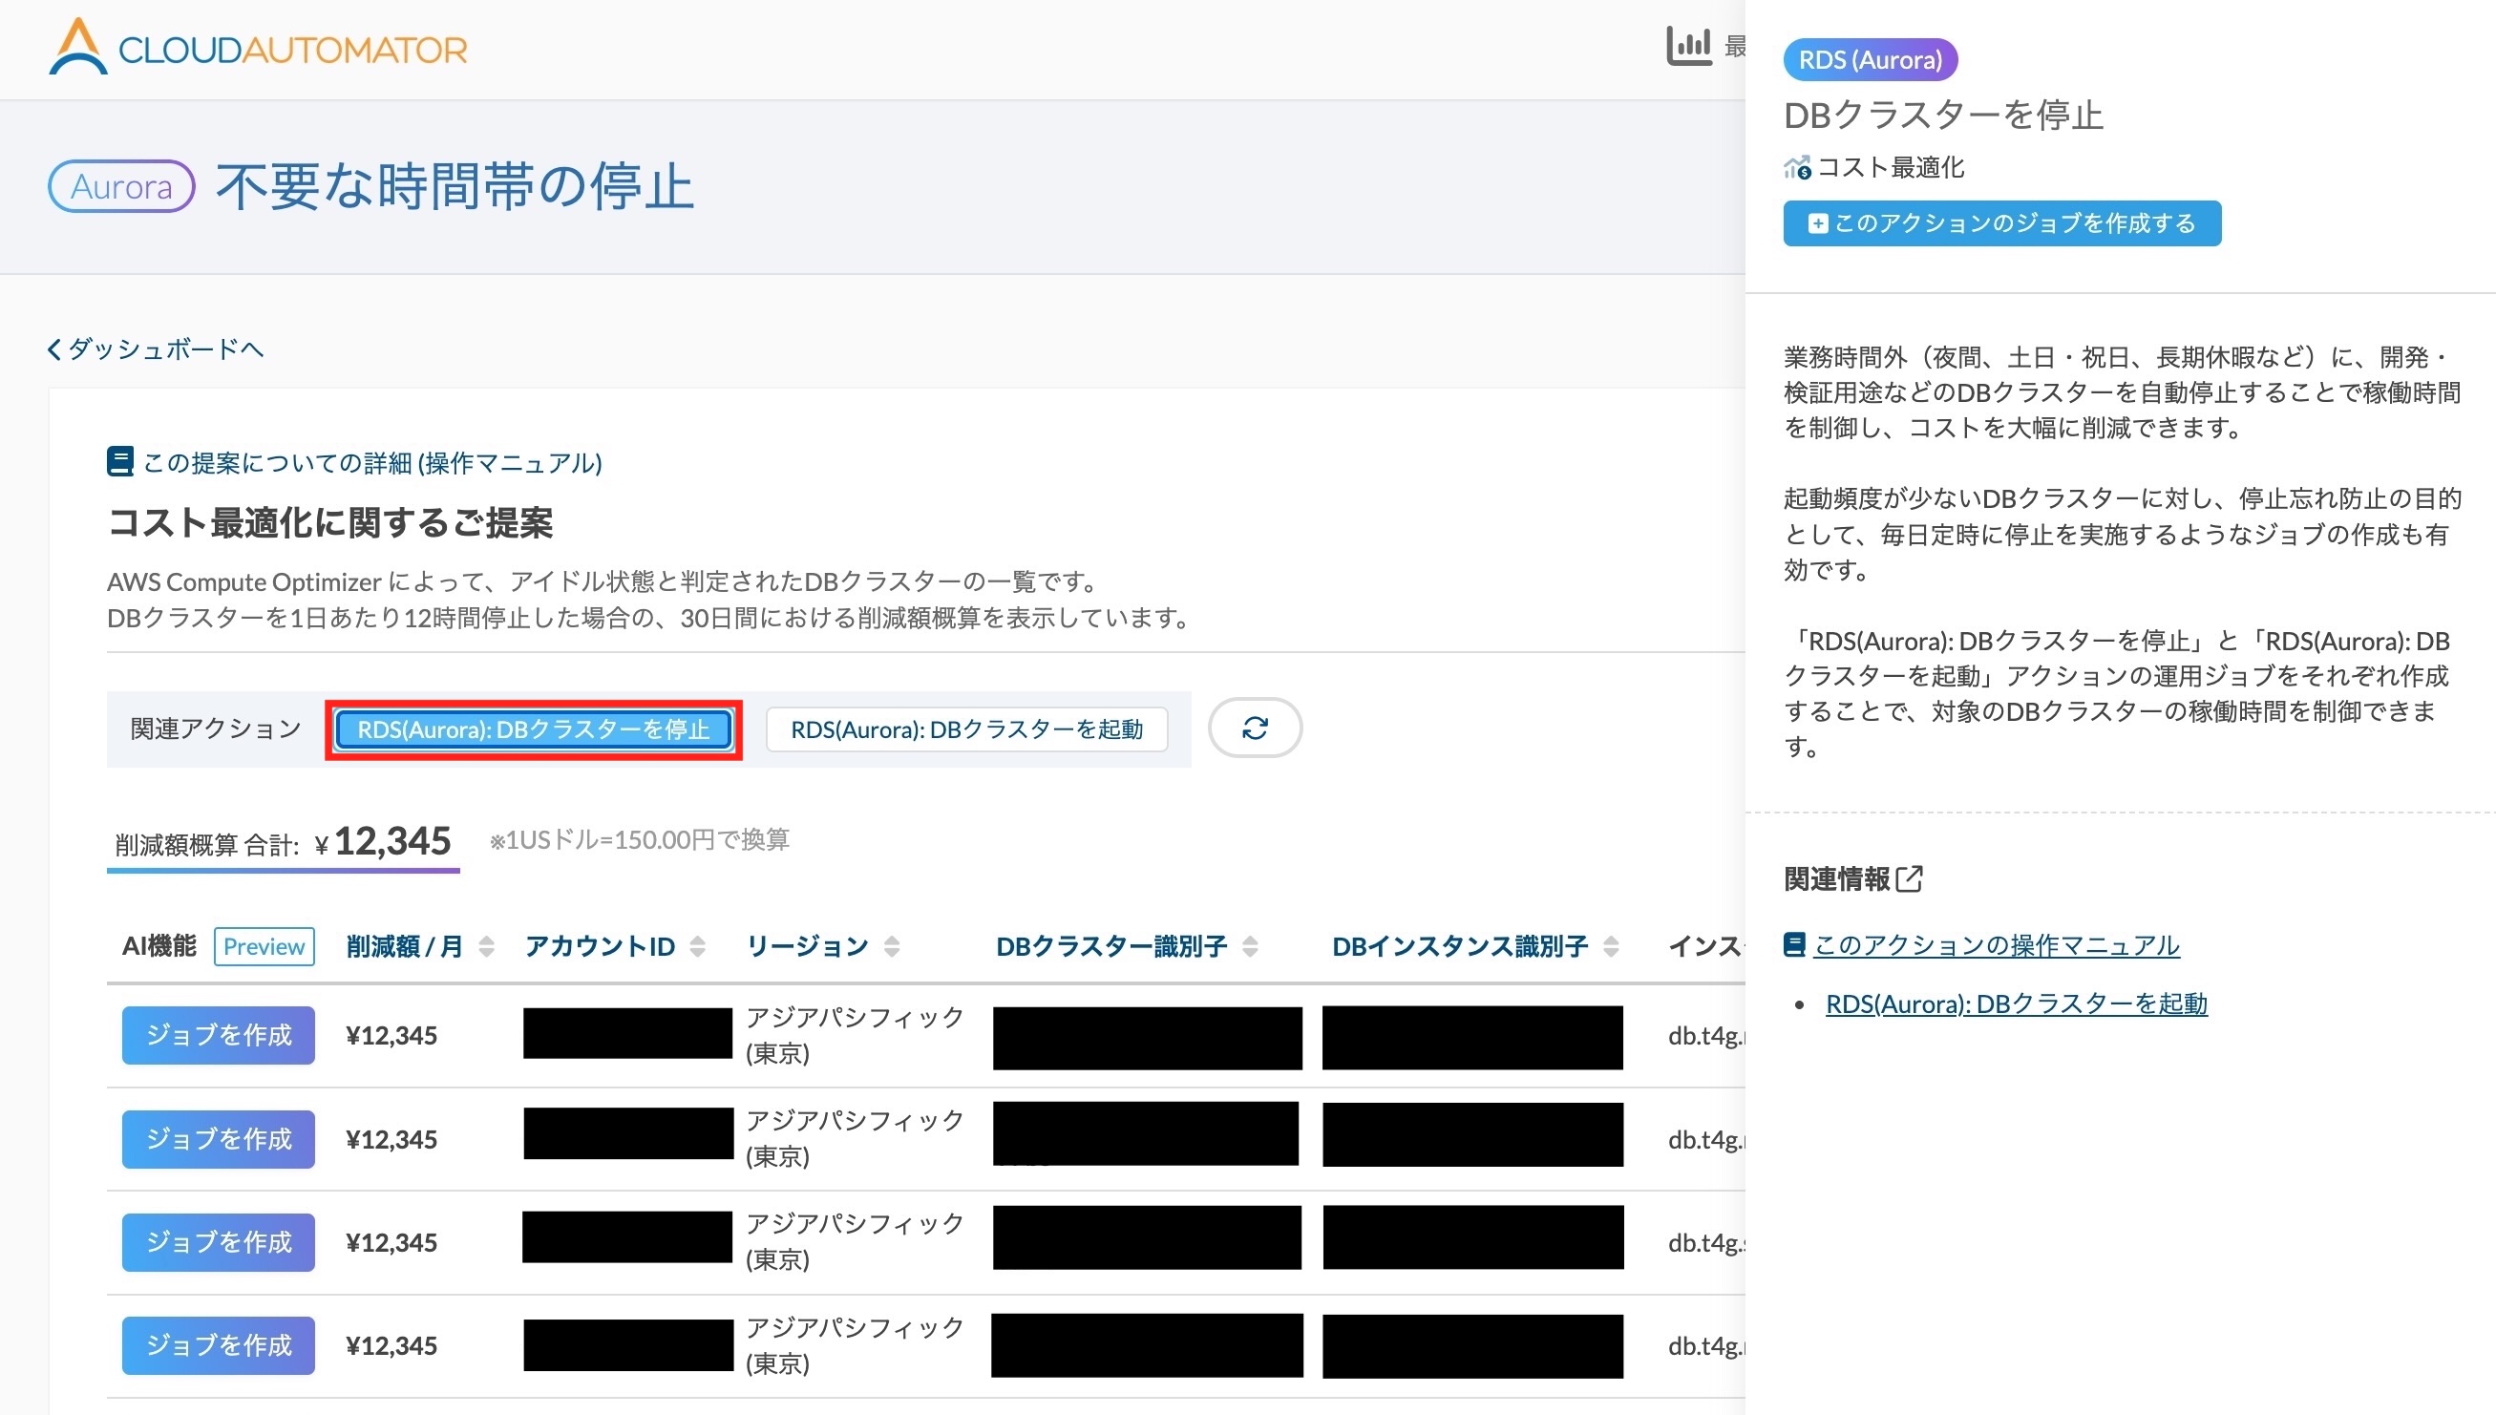This screenshot has width=2496, height=1415.
Task: Open the bar chart icon in header
Action: click(x=1688, y=46)
